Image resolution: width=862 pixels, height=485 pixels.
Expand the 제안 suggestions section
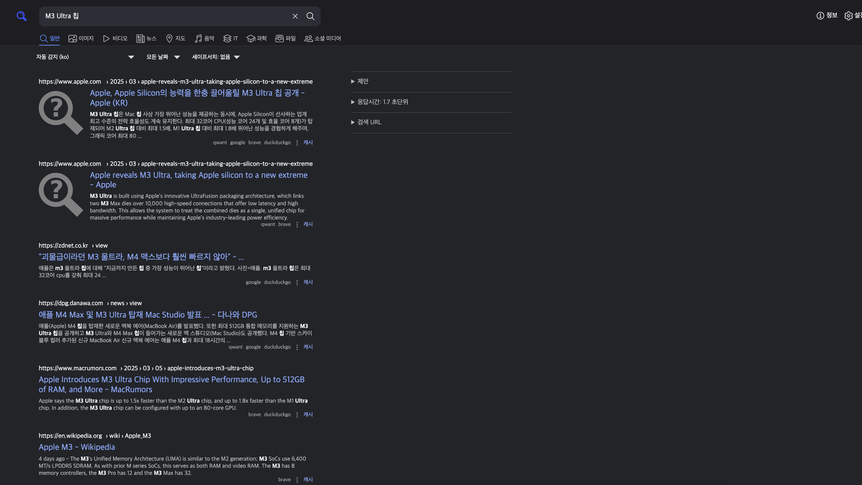[363, 81]
